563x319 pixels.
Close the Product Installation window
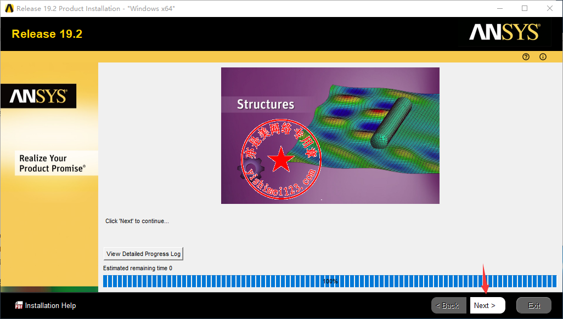(550, 8)
